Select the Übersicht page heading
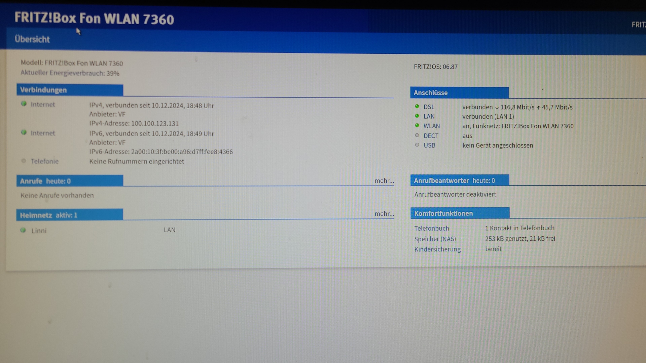Viewport: 646px width, 363px height. [32, 39]
